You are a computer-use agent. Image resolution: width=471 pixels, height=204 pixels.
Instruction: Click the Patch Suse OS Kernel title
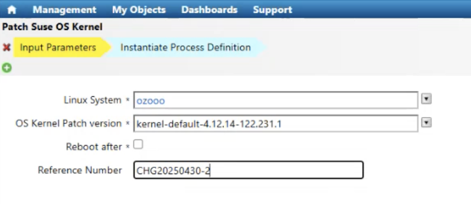[x=52, y=27]
